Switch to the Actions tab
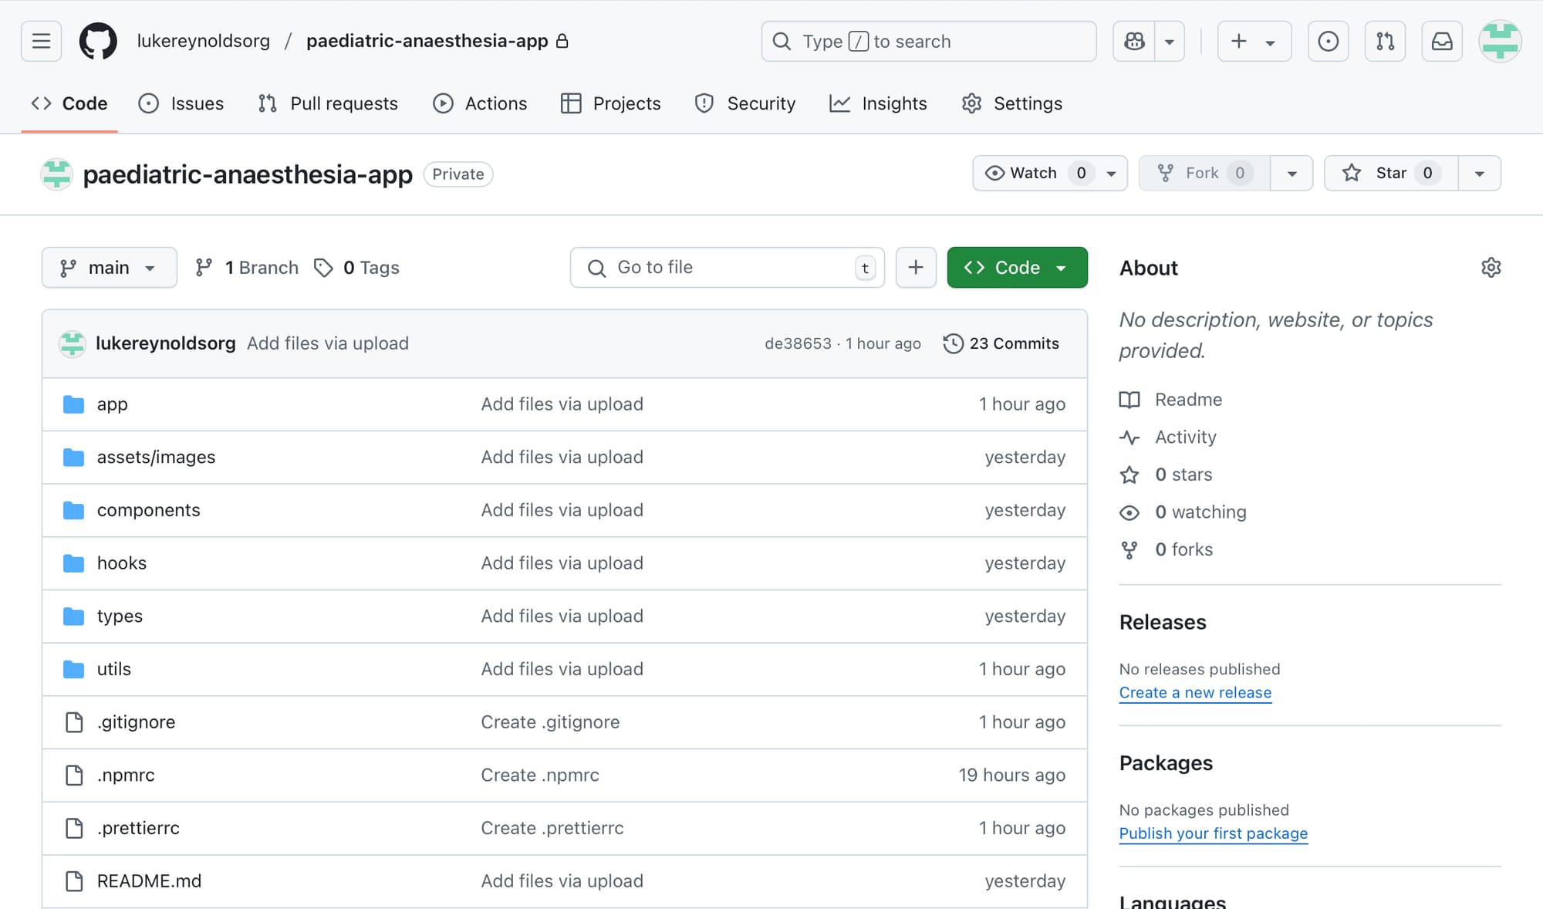The height and width of the screenshot is (909, 1543). click(x=480, y=103)
